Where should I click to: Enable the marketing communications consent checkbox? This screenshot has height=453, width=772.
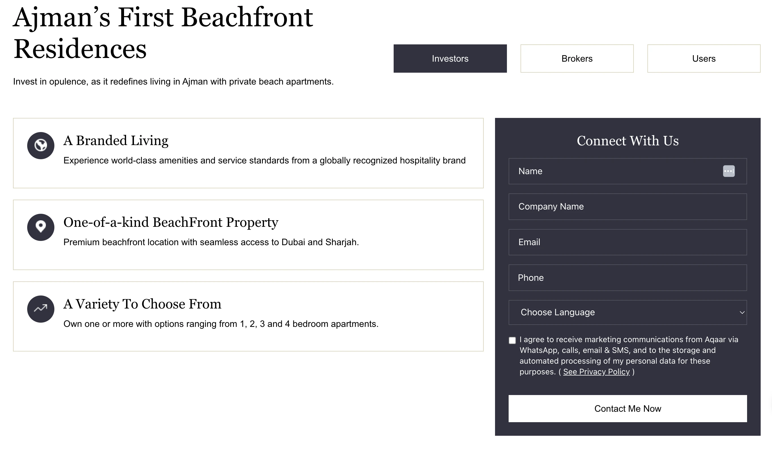click(x=512, y=340)
